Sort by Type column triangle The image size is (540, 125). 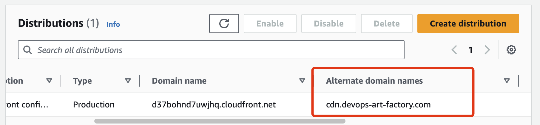tap(128, 81)
